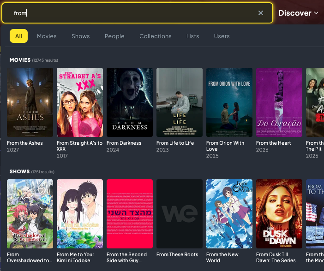Viewport: 324px width, 271px height.
Task: Click the 'From the New World' show title
Action: click(222, 257)
